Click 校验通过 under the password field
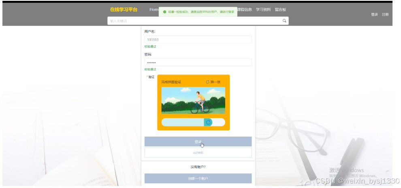 tap(150, 69)
